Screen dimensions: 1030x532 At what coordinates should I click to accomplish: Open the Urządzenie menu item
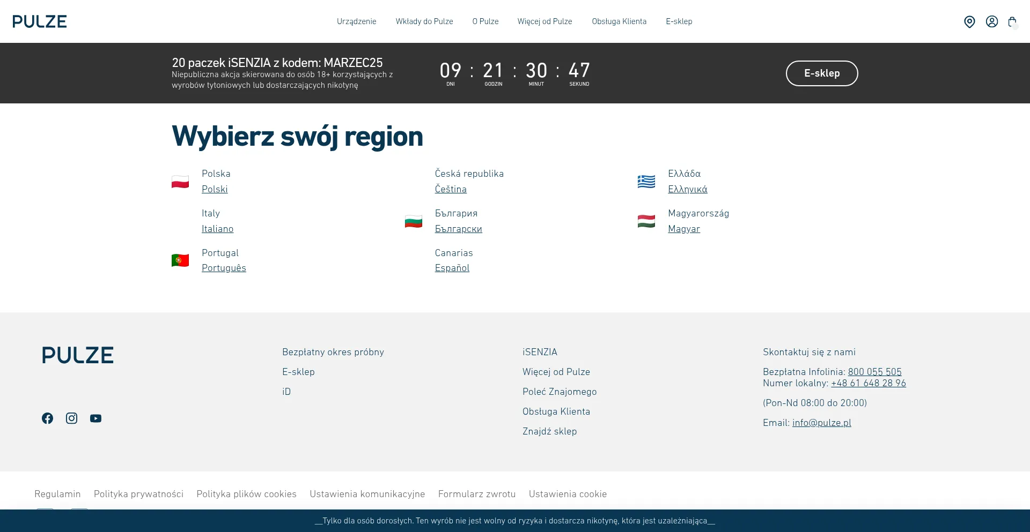pyautogui.click(x=356, y=21)
